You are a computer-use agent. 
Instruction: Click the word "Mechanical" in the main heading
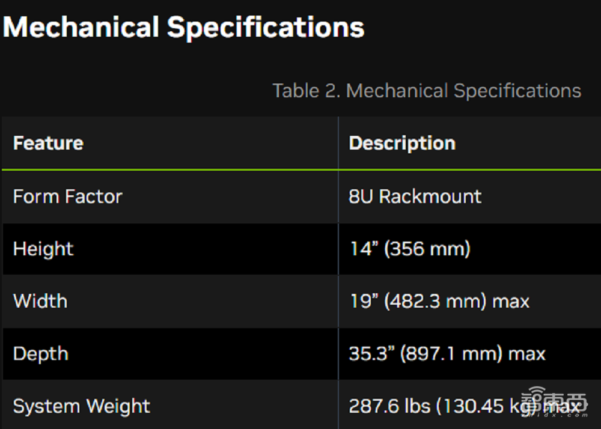81,28
